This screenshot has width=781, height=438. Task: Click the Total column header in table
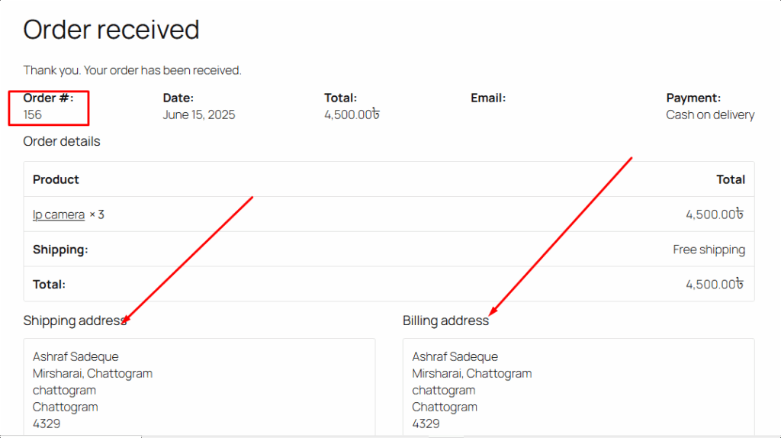tap(730, 179)
